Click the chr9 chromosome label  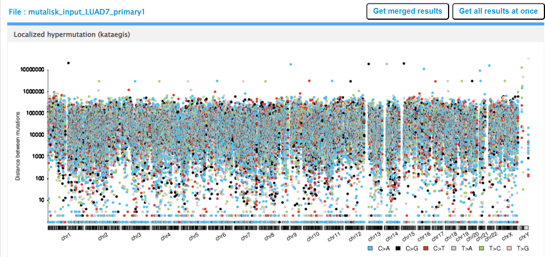292,237
